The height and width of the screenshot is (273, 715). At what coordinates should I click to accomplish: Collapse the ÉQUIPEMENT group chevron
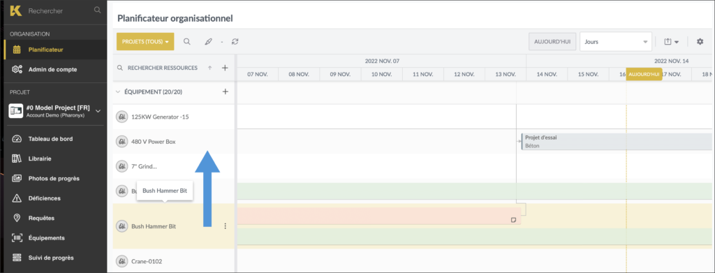point(118,91)
